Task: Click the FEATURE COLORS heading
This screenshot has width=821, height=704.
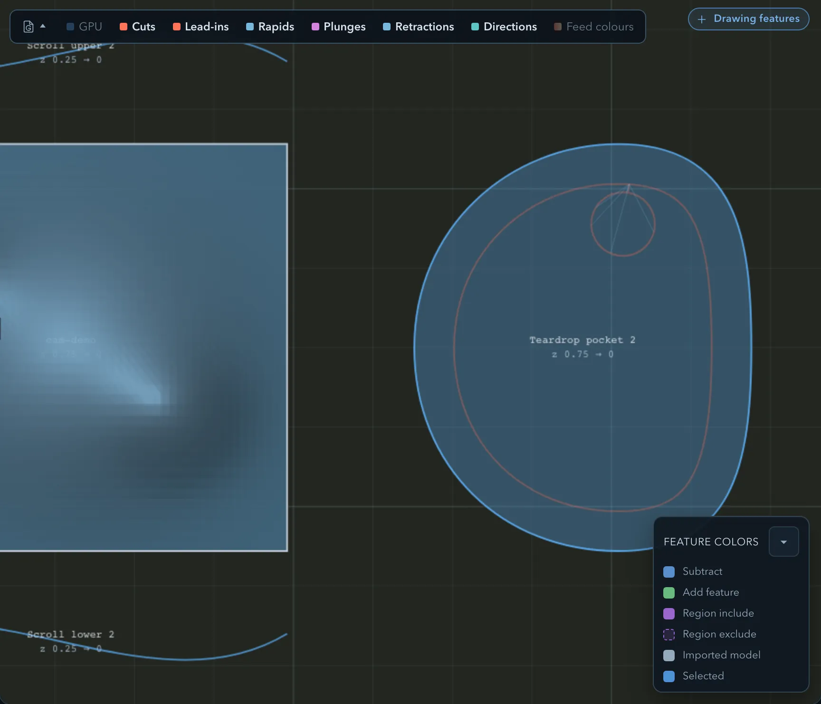Action: tap(711, 542)
